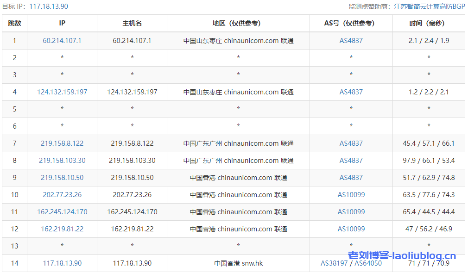Open IP link 162.219.81.22
The image size is (468, 273).
(x=62, y=229)
